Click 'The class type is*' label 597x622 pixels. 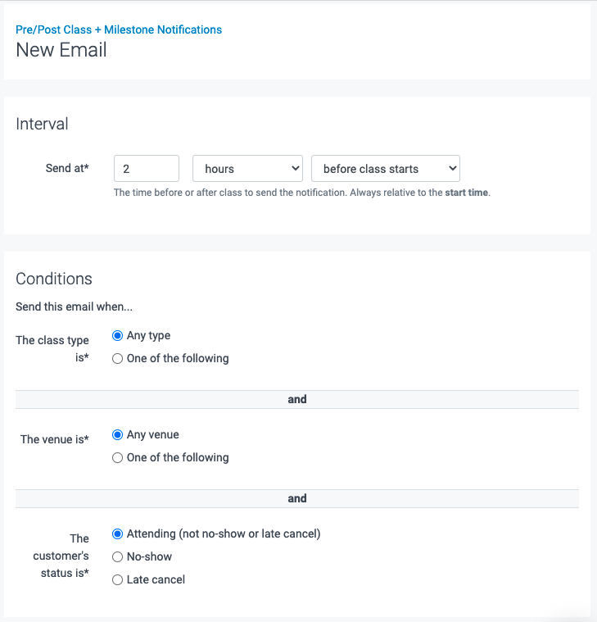[x=52, y=348]
